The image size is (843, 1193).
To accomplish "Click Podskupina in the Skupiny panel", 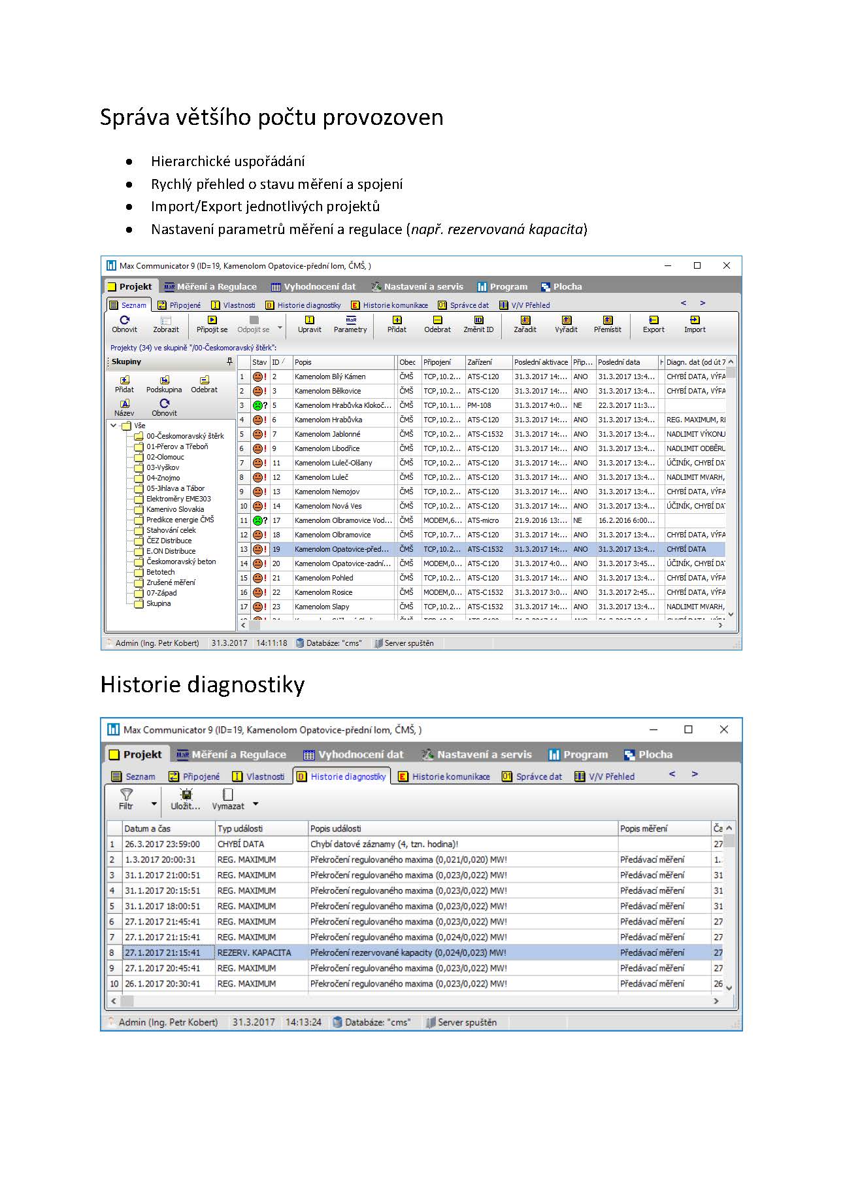I will 164,384.
